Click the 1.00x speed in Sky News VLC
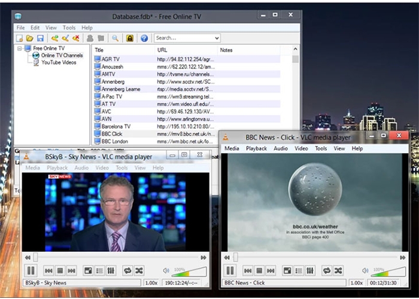This screenshot has height=299, width=419. (151, 283)
